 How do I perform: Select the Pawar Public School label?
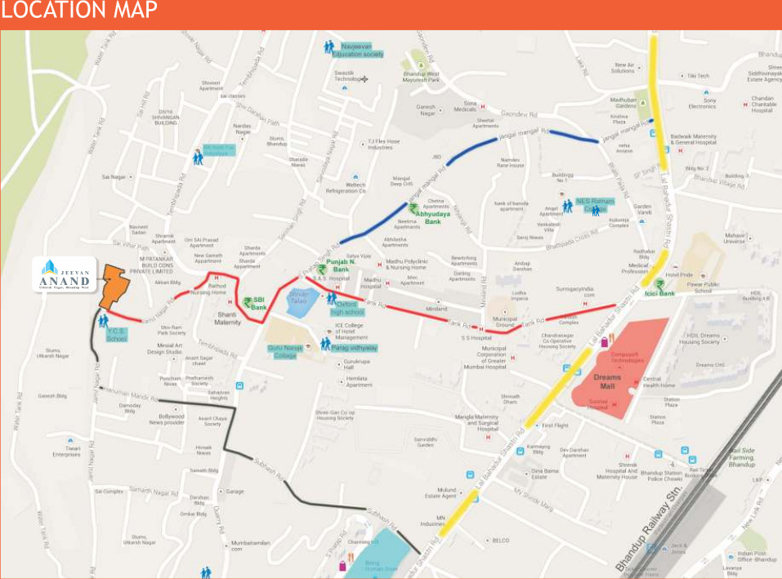click(703, 287)
